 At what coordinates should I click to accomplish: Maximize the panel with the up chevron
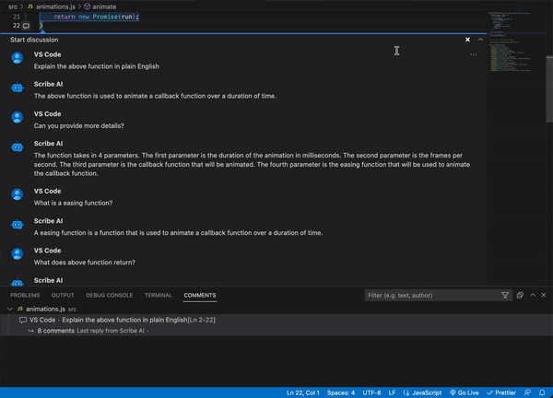(x=533, y=295)
